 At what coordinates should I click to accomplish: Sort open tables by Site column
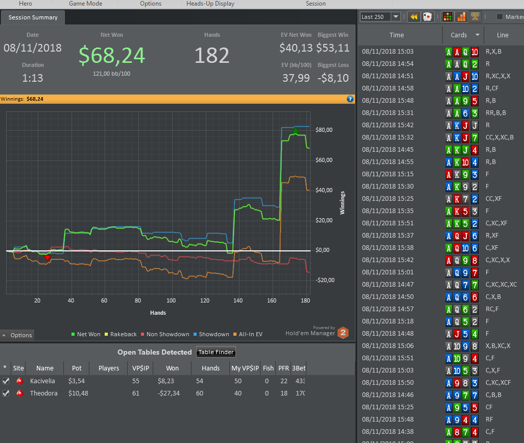[x=18, y=368]
